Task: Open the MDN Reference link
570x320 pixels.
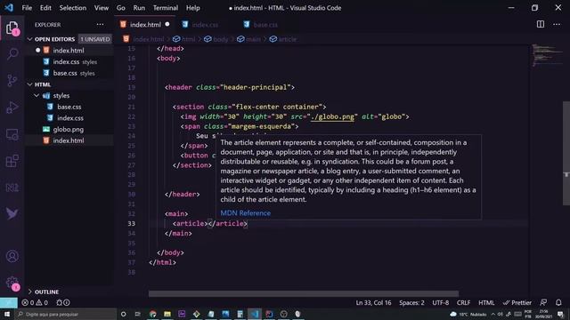Action: [x=246, y=213]
